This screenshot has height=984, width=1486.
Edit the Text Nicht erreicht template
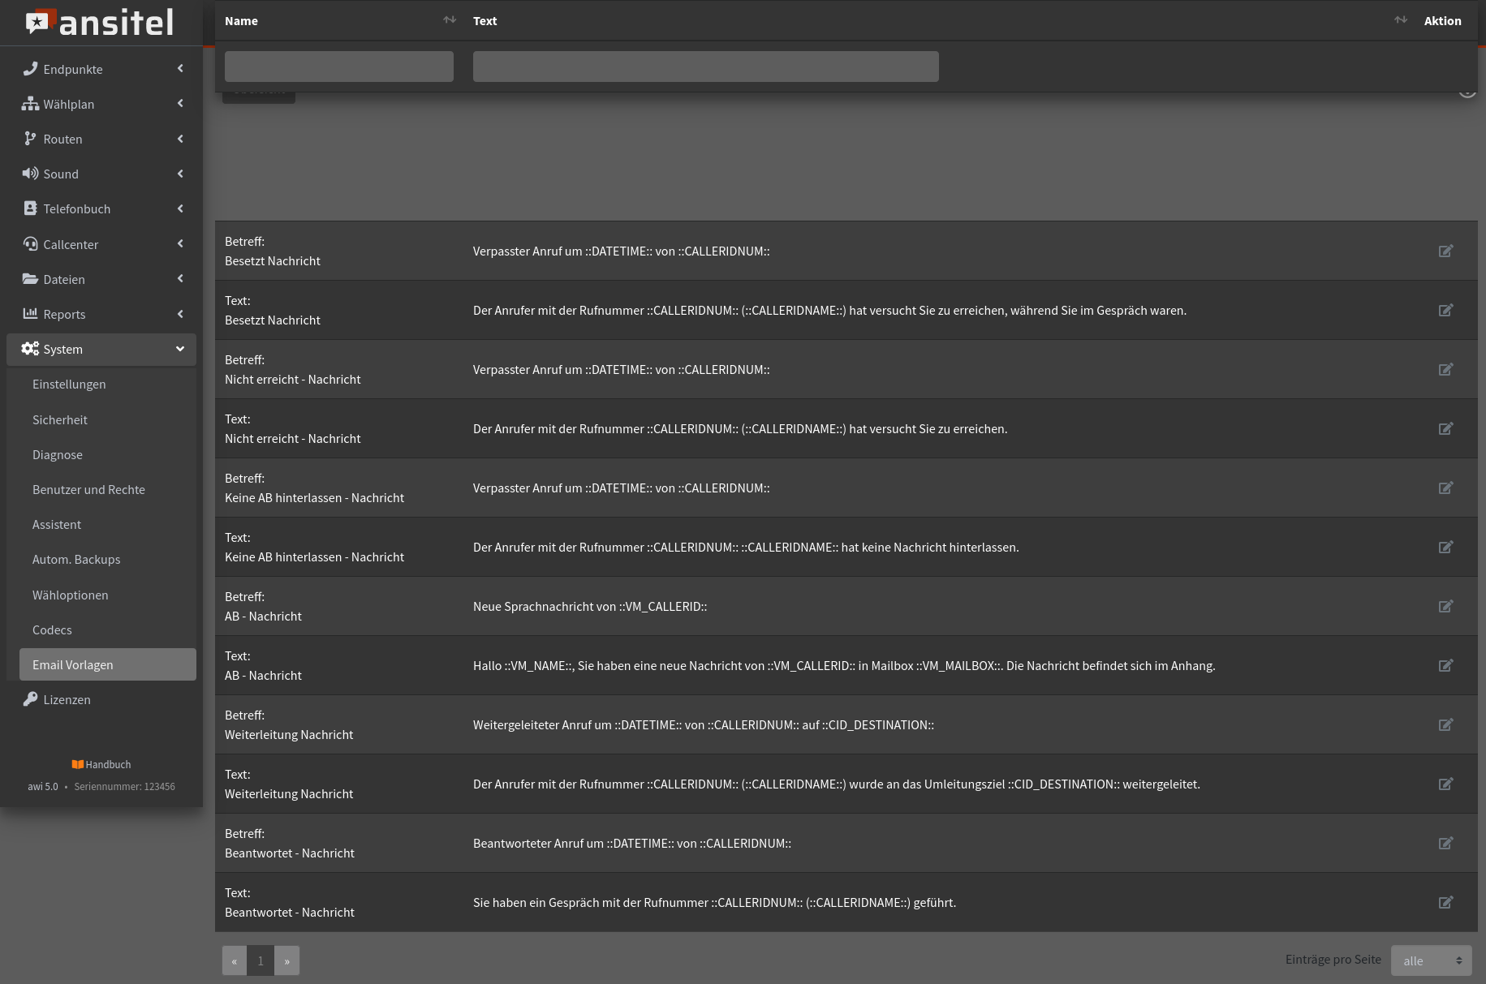point(1445,429)
